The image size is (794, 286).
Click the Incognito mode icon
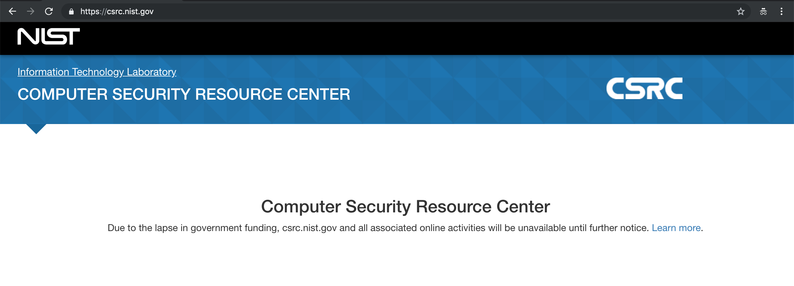click(x=763, y=11)
